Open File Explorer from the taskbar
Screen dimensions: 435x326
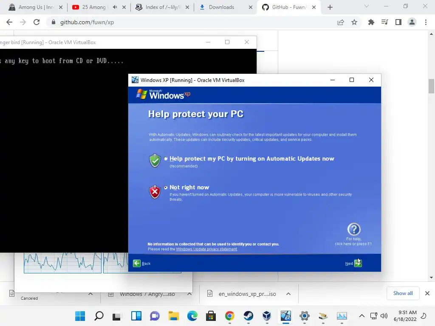[x=174, y=316]
